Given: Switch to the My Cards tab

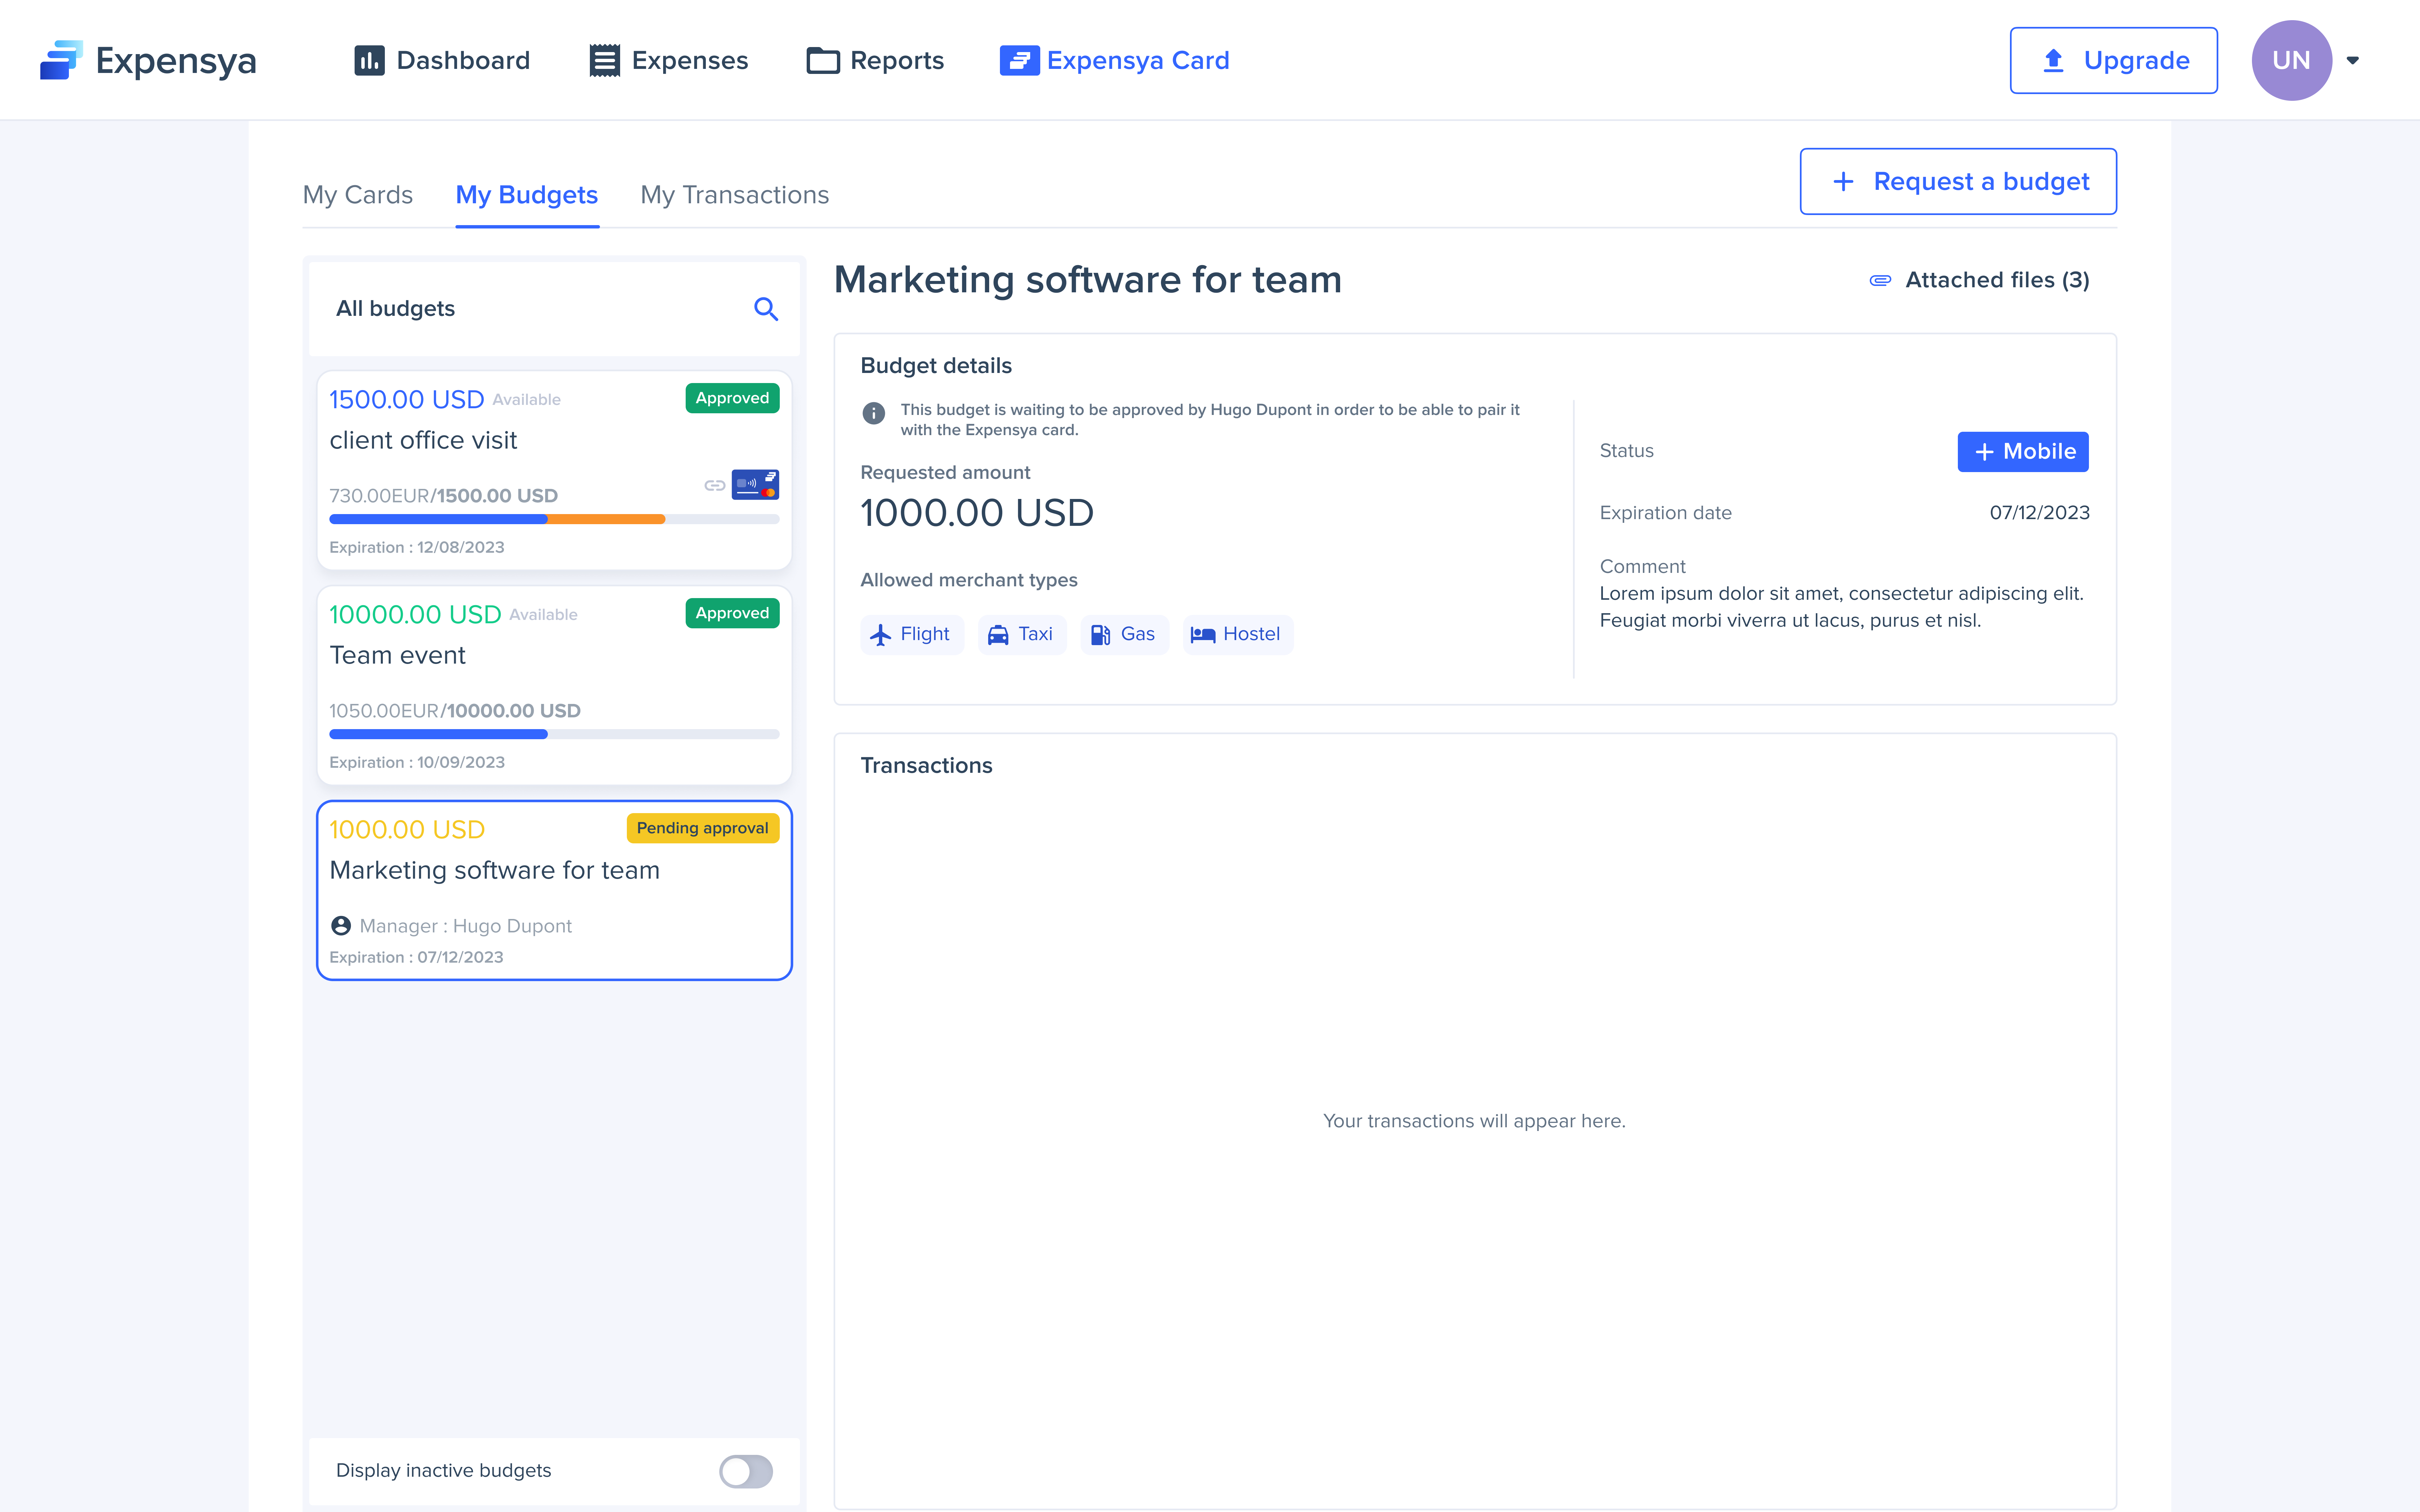Looking at the screenshot, I should click(x=357, y=195).
